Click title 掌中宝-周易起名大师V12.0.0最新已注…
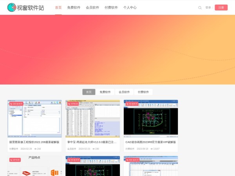The image size is (235, 176). (x=92, y=142)
